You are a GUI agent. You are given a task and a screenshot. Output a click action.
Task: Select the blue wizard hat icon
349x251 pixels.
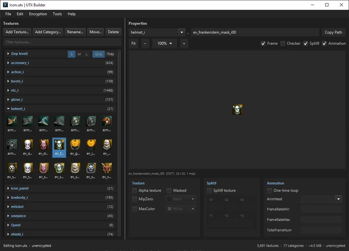click(43, 121)
